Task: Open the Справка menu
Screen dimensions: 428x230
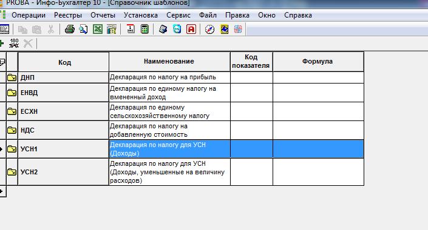Action: click(298, 15)
